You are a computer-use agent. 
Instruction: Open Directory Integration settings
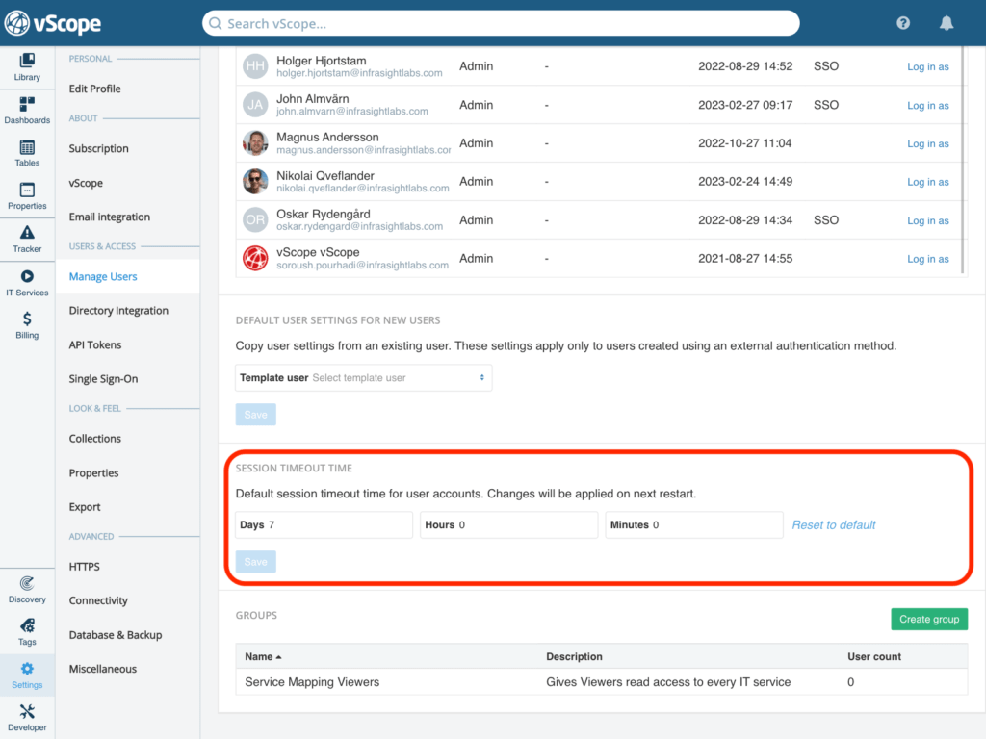tap(118, 311)
